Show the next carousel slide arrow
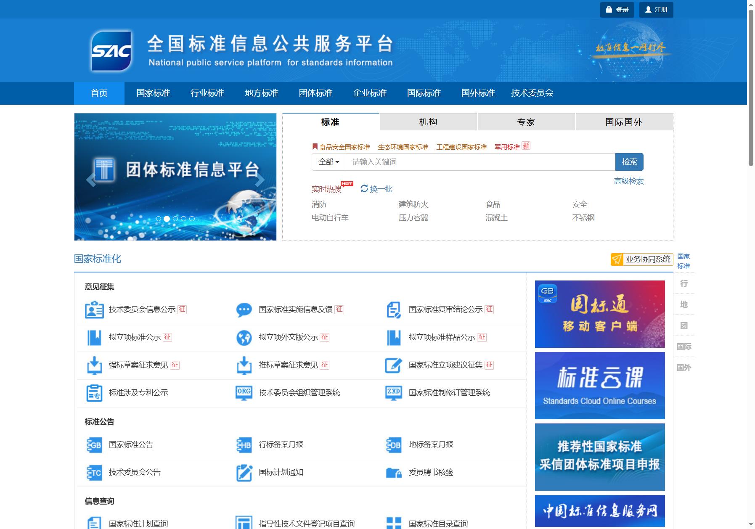 tap(260, 180)
